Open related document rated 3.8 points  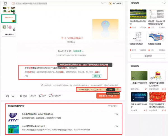pyautogui.click(x=157, y=14)
